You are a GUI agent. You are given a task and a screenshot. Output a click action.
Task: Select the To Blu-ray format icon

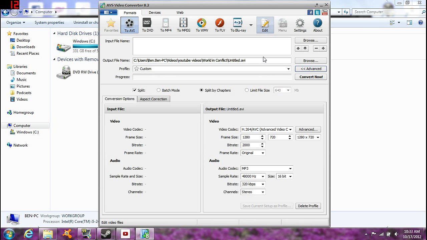coord(238,25)
